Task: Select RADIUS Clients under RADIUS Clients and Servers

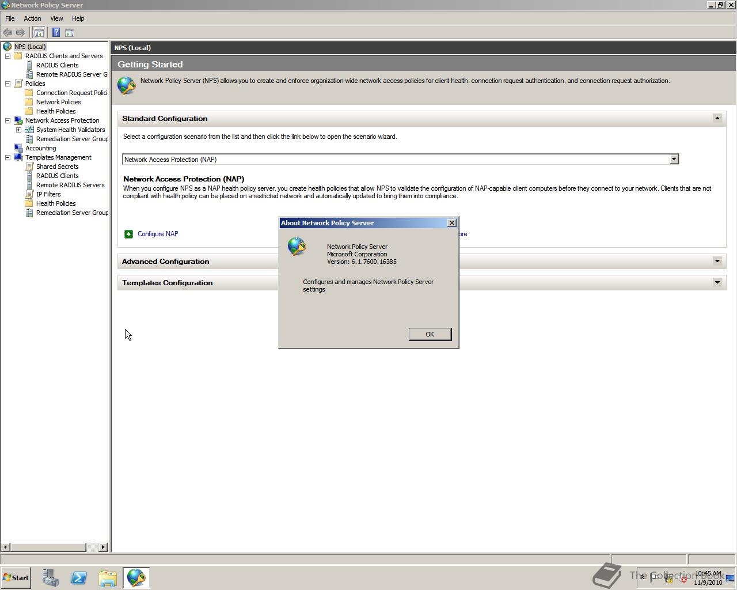Action: tap(57, 65)
